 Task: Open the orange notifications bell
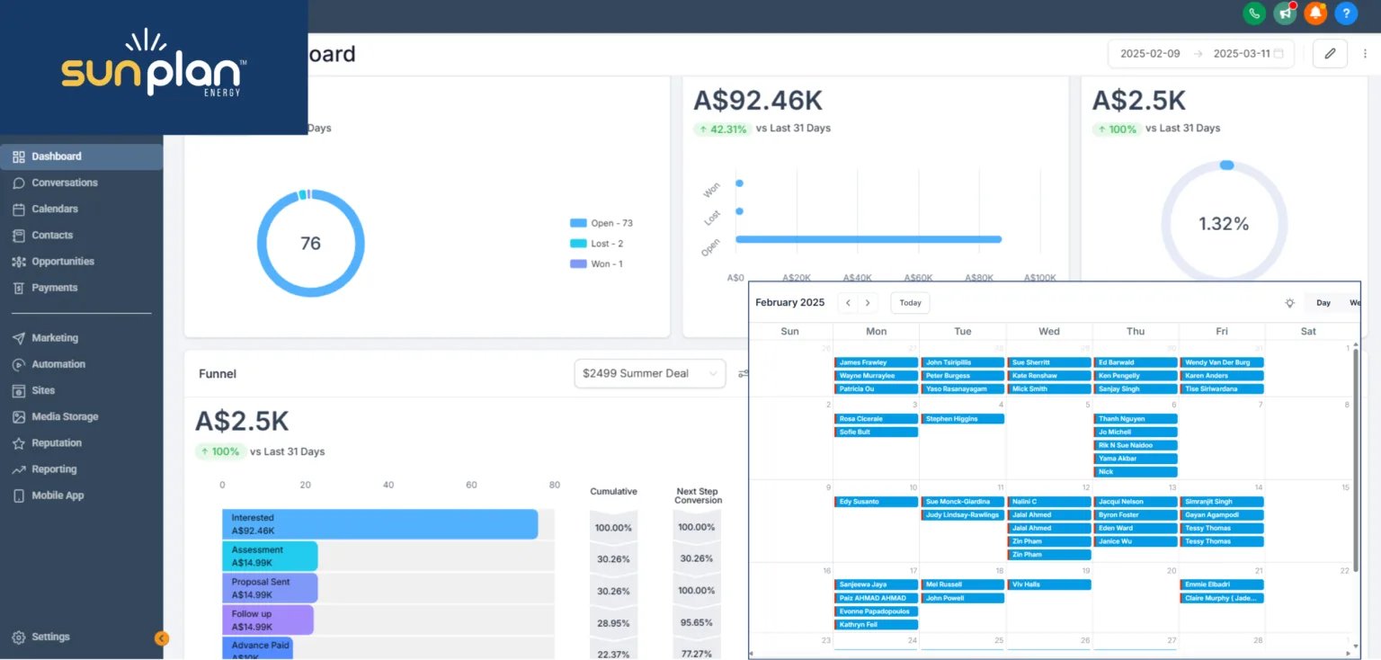[x=1315, y=13]
